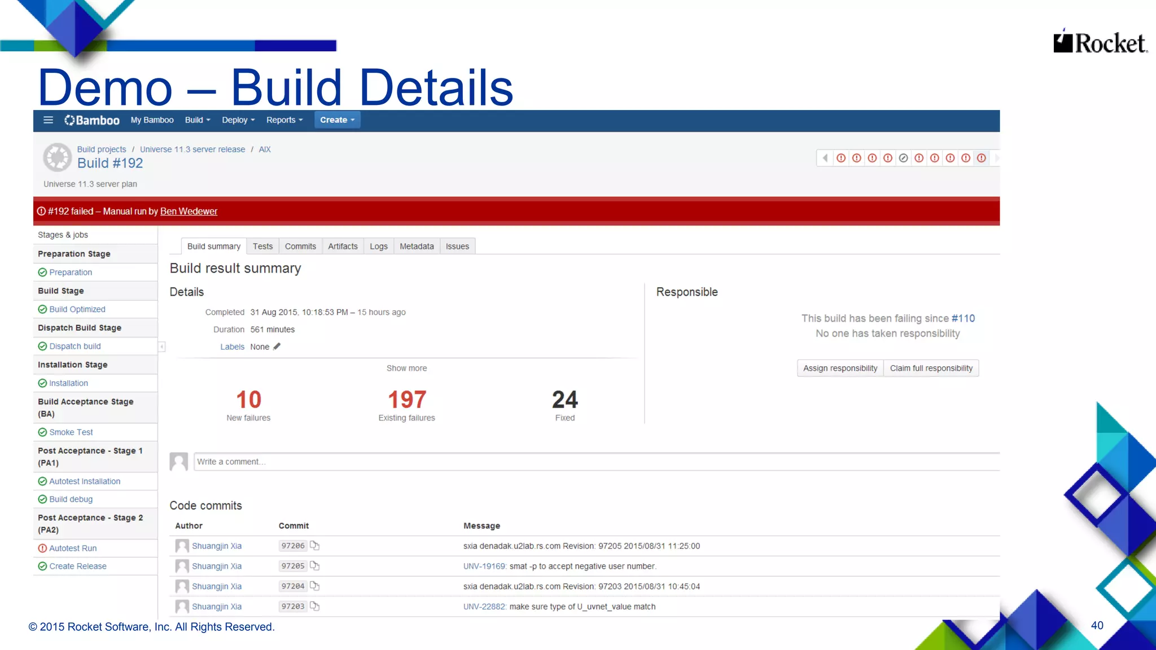Image resolution: width=1156 pixels, height=650 pixels.
Task: Select the current highlighted build icon in history navigator
Action: [x=982, y=158]
